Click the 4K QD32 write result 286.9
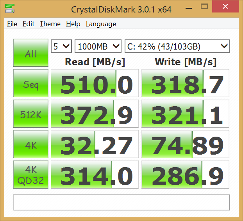Viewport: 243px width, 221px height. pyautogui.click(x=185, y=175)
